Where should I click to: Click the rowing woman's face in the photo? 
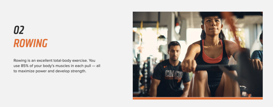pos(212,26)
